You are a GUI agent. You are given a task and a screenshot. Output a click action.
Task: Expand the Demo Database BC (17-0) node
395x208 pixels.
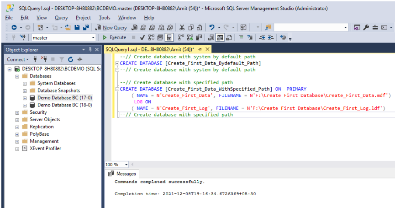(x=25, y=98)
